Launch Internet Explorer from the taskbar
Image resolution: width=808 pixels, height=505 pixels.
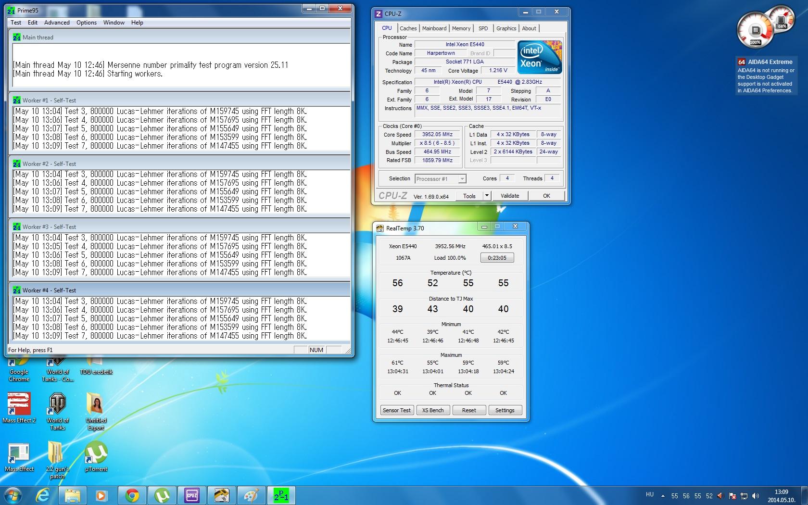tap(43, 495)
